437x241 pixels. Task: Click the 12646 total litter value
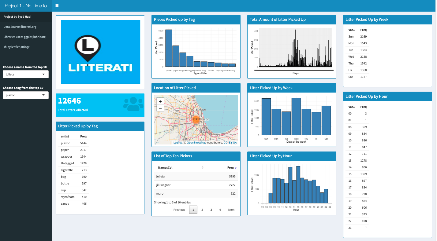tap(69, 101)
